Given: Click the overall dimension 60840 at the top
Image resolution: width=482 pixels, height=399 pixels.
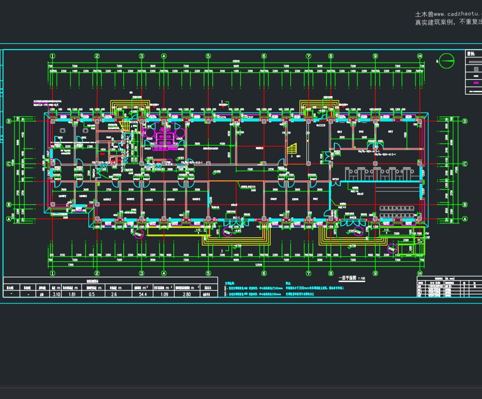Looking at the screenshot, I should [236, 61].
